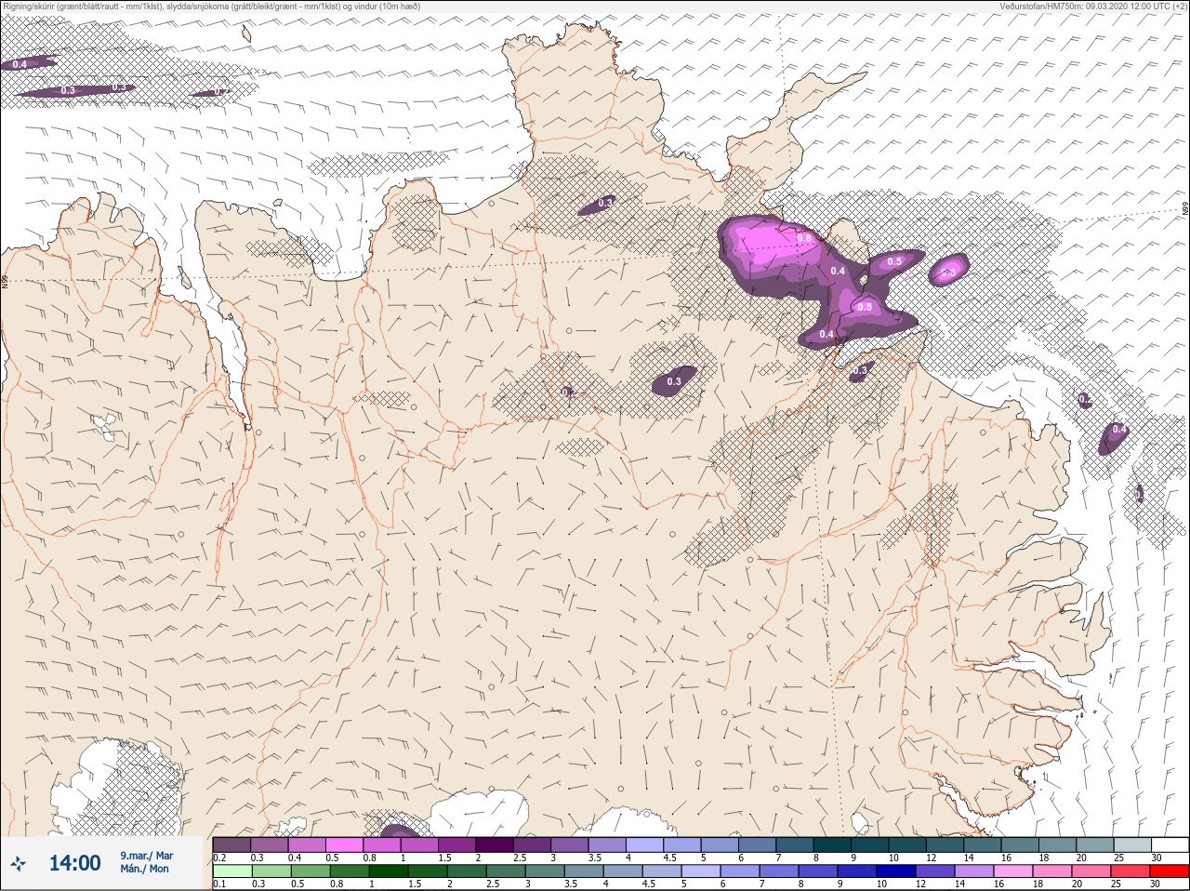Select the dark green 1 swatch in the rain scale
Image resolution: width=1190 pixels, height=891 pixels.
point(388,871)
